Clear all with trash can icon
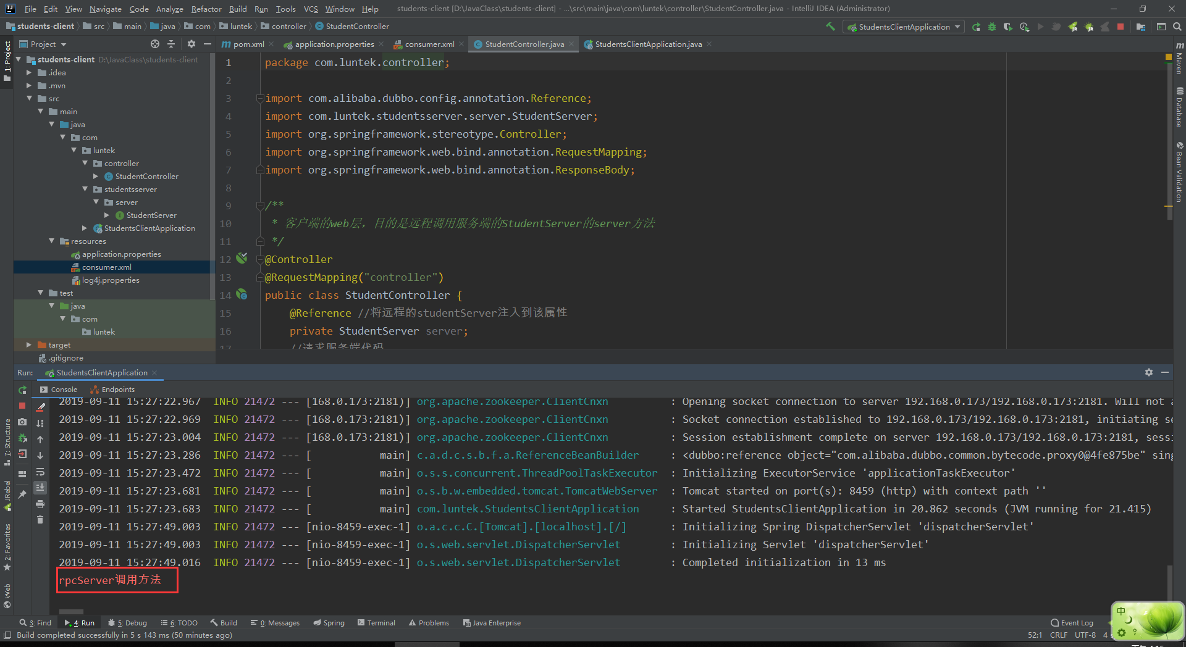 point(40,520)
